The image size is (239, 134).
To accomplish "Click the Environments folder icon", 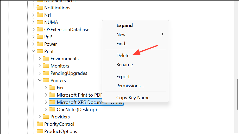I will coord(46,58).
